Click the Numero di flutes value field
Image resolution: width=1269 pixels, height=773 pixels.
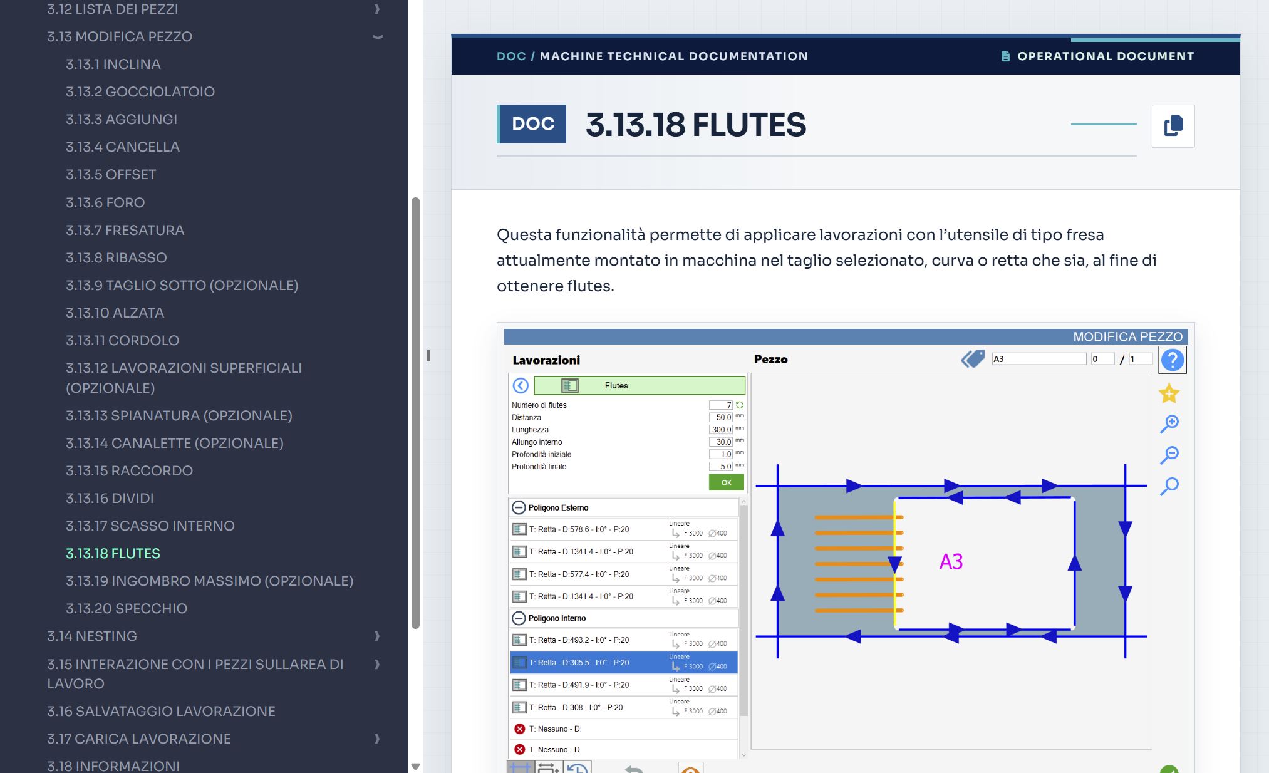721,405
